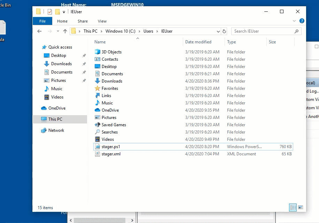
Task: Click the Properties quick access toolbar icon
Action: point(50,12)
